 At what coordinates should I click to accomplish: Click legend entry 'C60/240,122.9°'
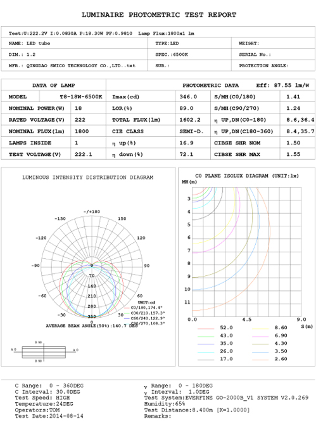(x=148, y=318)
